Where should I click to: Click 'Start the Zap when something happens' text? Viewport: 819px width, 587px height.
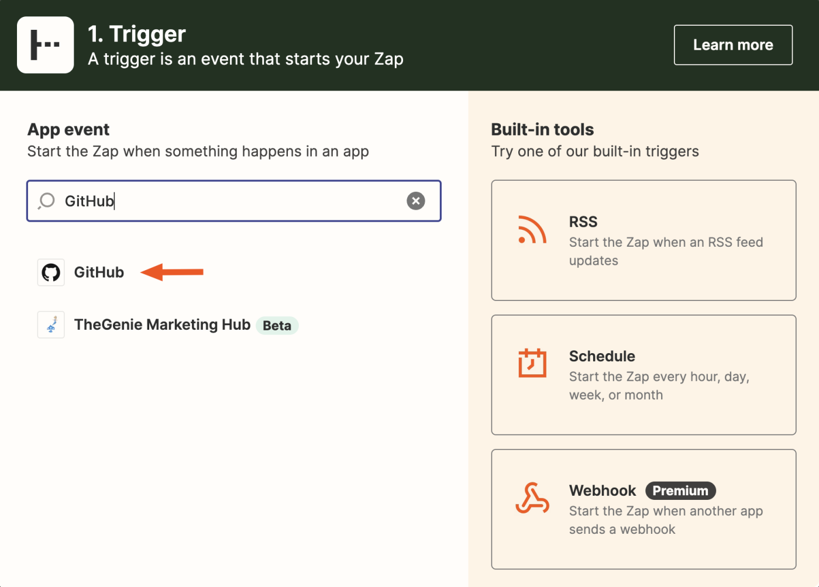(198, 151)
